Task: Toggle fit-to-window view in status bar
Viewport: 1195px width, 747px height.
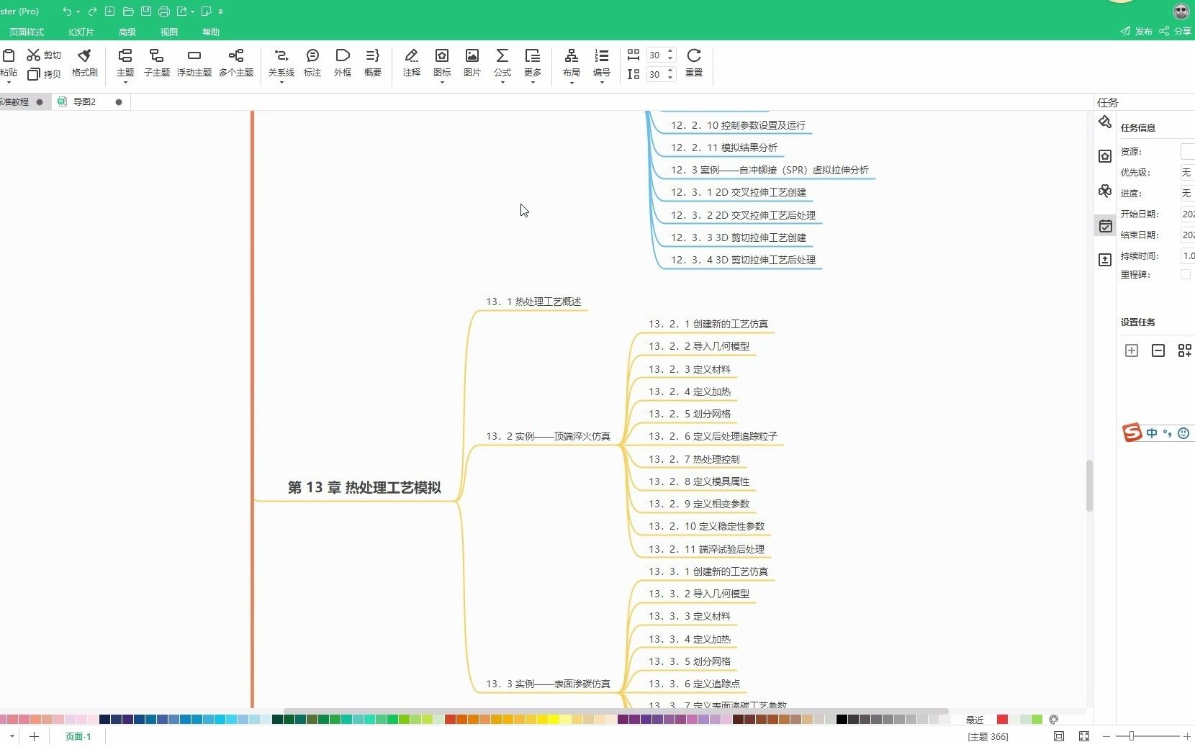Action: [1084, 736]
